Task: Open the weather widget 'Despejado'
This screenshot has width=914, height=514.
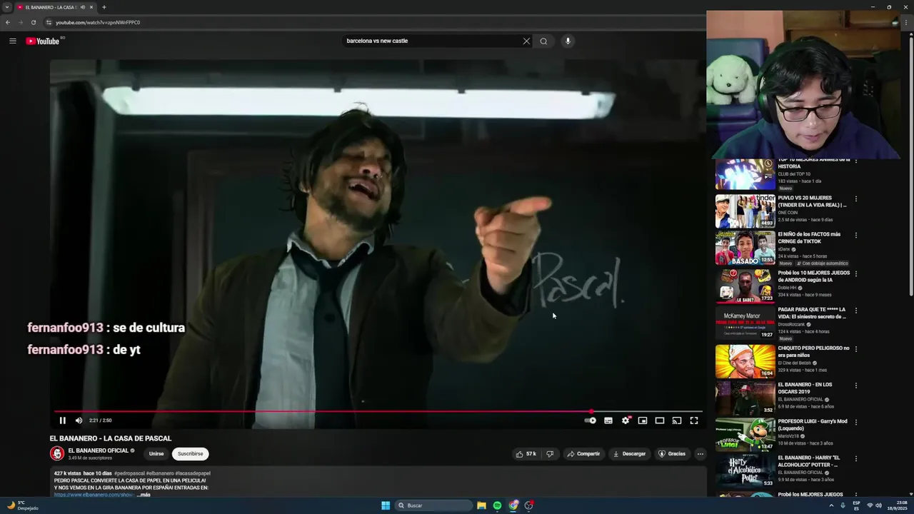Action: 23,505
